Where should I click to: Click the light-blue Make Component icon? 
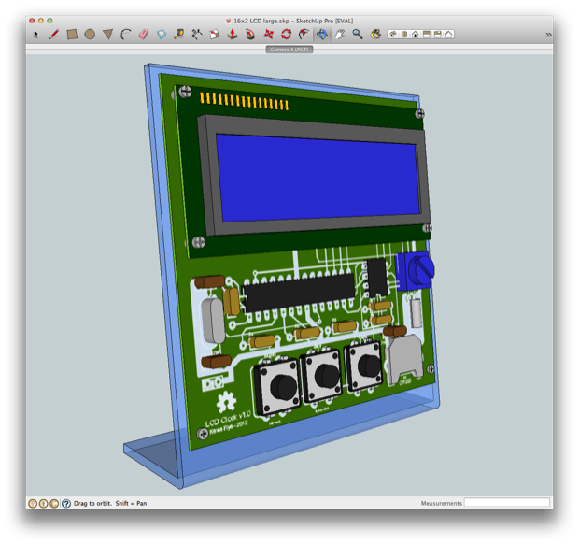coord(162,35)
